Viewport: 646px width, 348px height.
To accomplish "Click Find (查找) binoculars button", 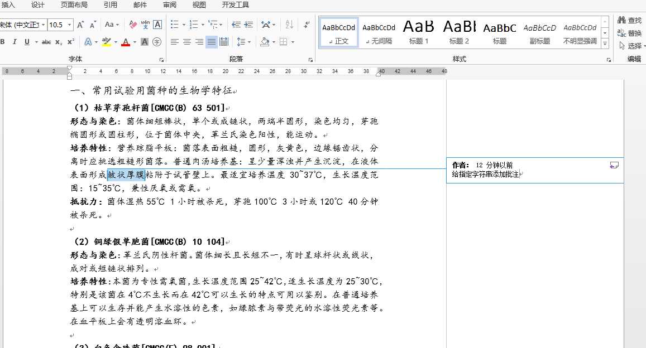I will click(629, 20).
